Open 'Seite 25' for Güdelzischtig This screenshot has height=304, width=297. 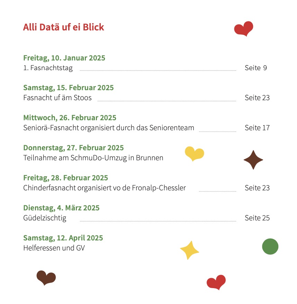coord(257,218)
